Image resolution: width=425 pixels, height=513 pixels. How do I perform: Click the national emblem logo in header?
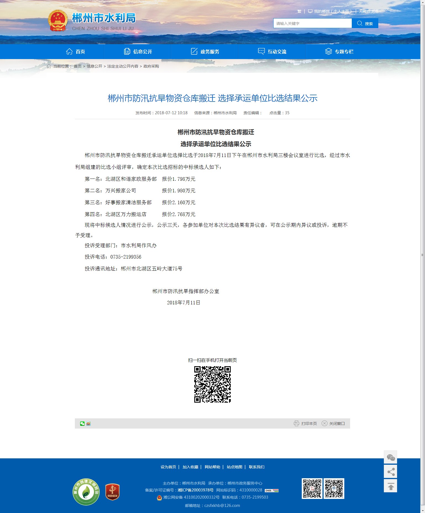tap(58, 21)
